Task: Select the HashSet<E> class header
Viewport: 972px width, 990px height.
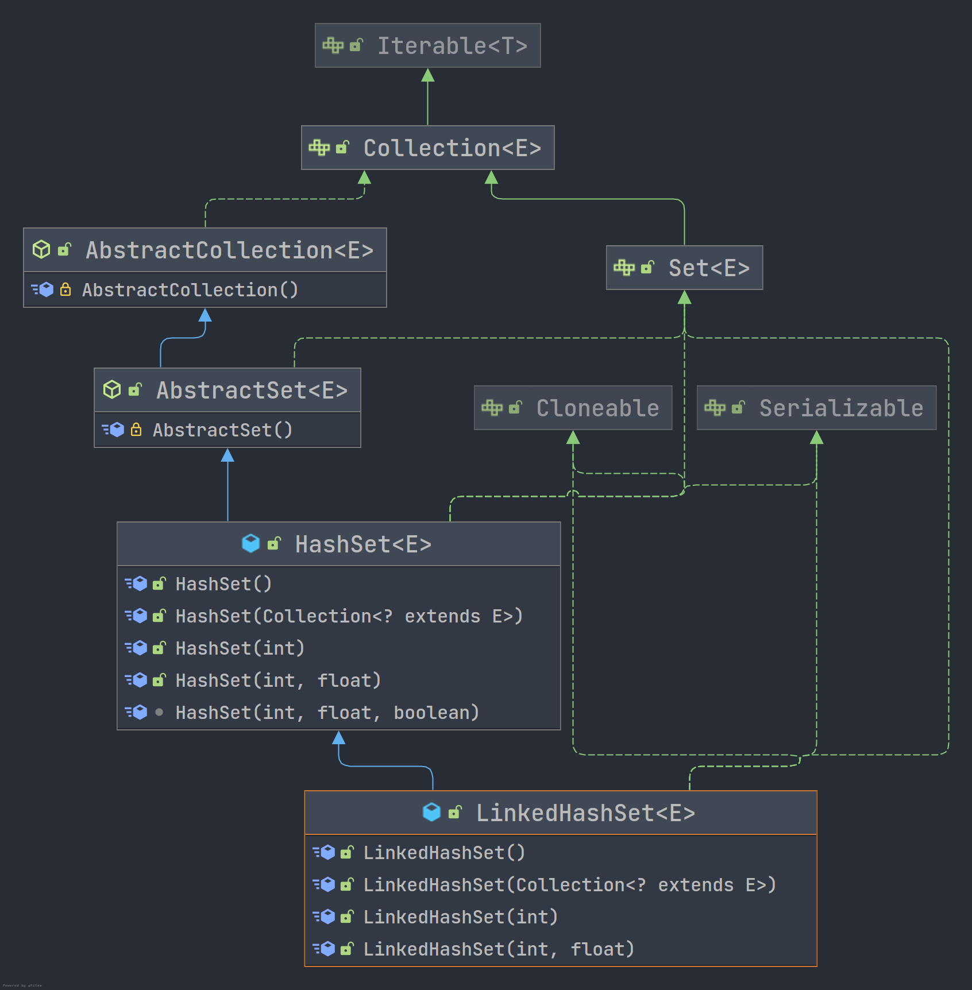Action: tap(339, 544)
